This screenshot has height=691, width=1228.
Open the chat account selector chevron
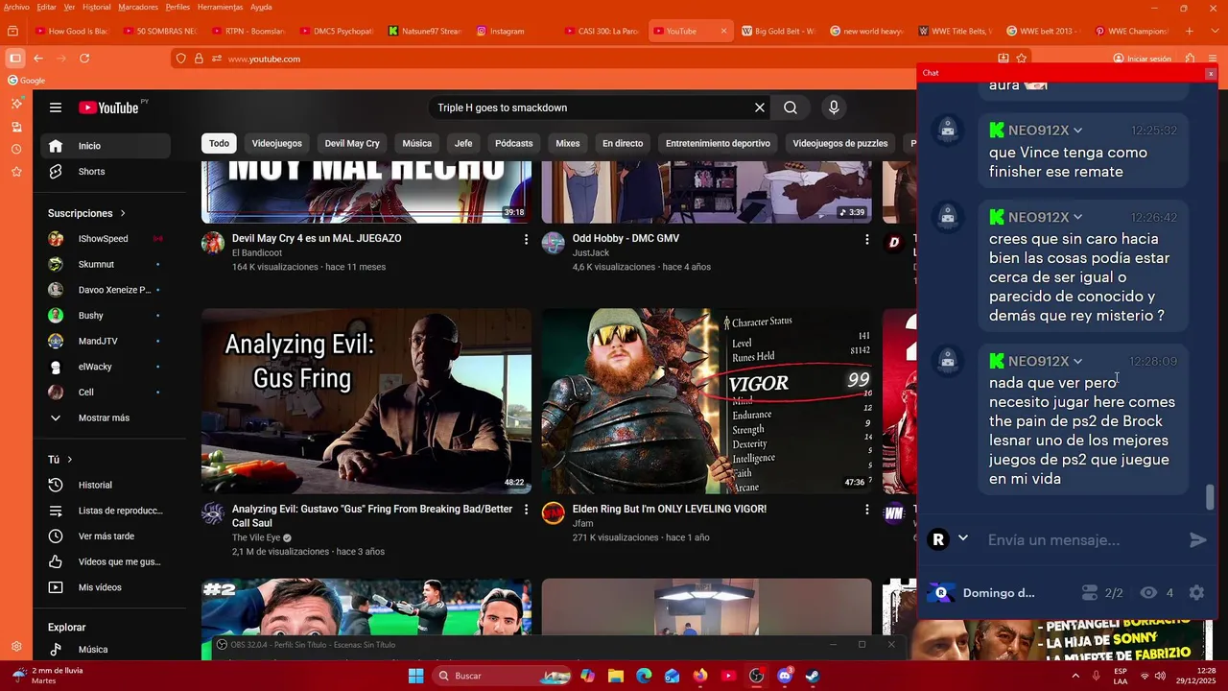[x=963, y=538]
